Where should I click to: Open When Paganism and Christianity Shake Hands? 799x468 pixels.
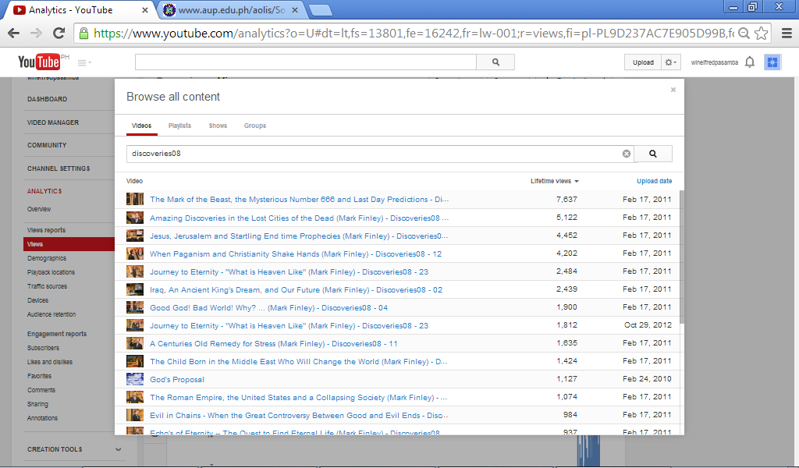click(296, 254)
